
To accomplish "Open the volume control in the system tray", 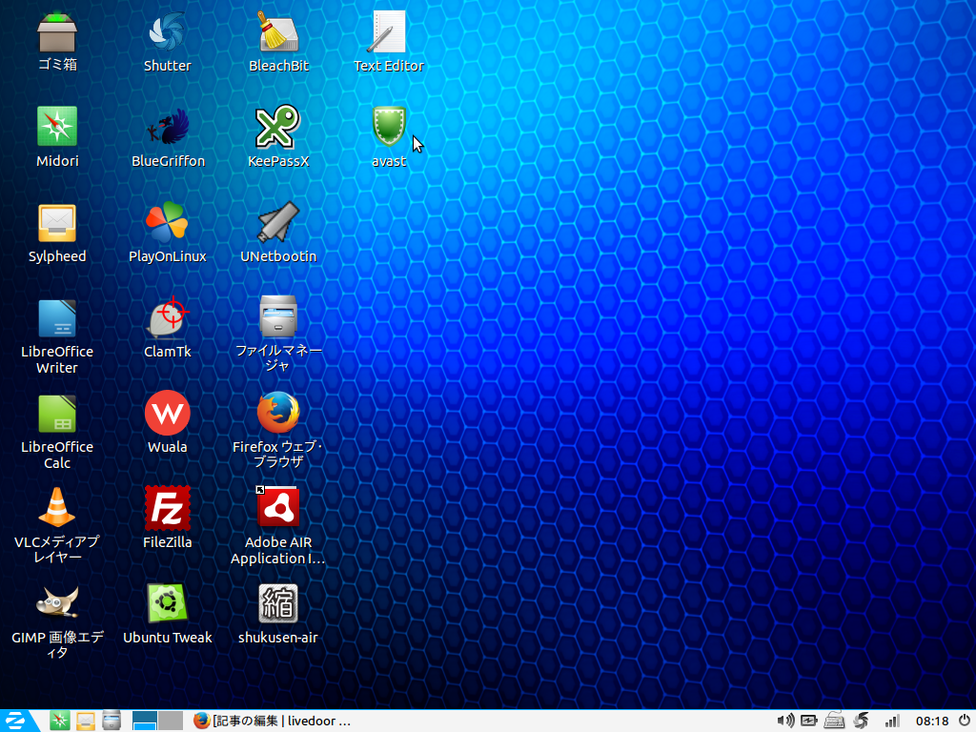I will 785,721.
